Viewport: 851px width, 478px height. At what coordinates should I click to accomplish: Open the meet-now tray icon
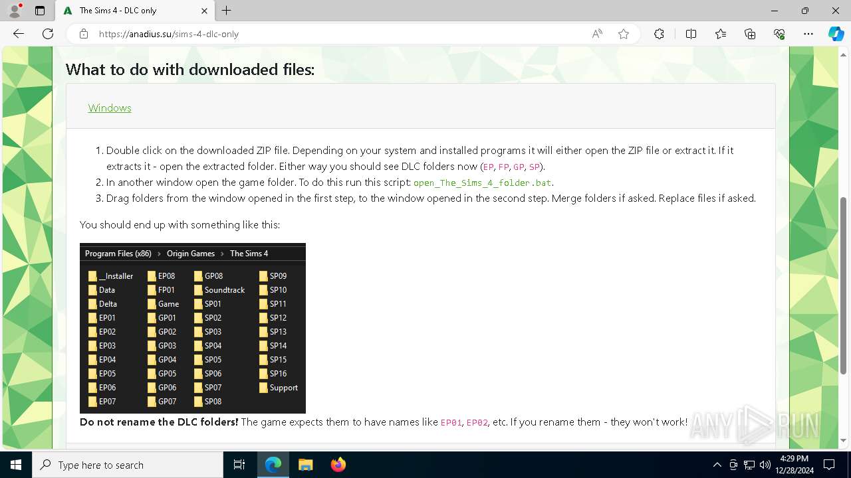coord(733,465)
